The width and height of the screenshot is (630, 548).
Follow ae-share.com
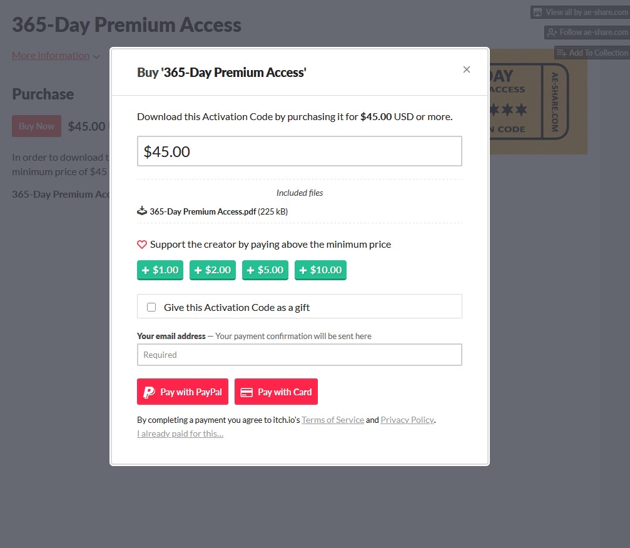(587, 33)
